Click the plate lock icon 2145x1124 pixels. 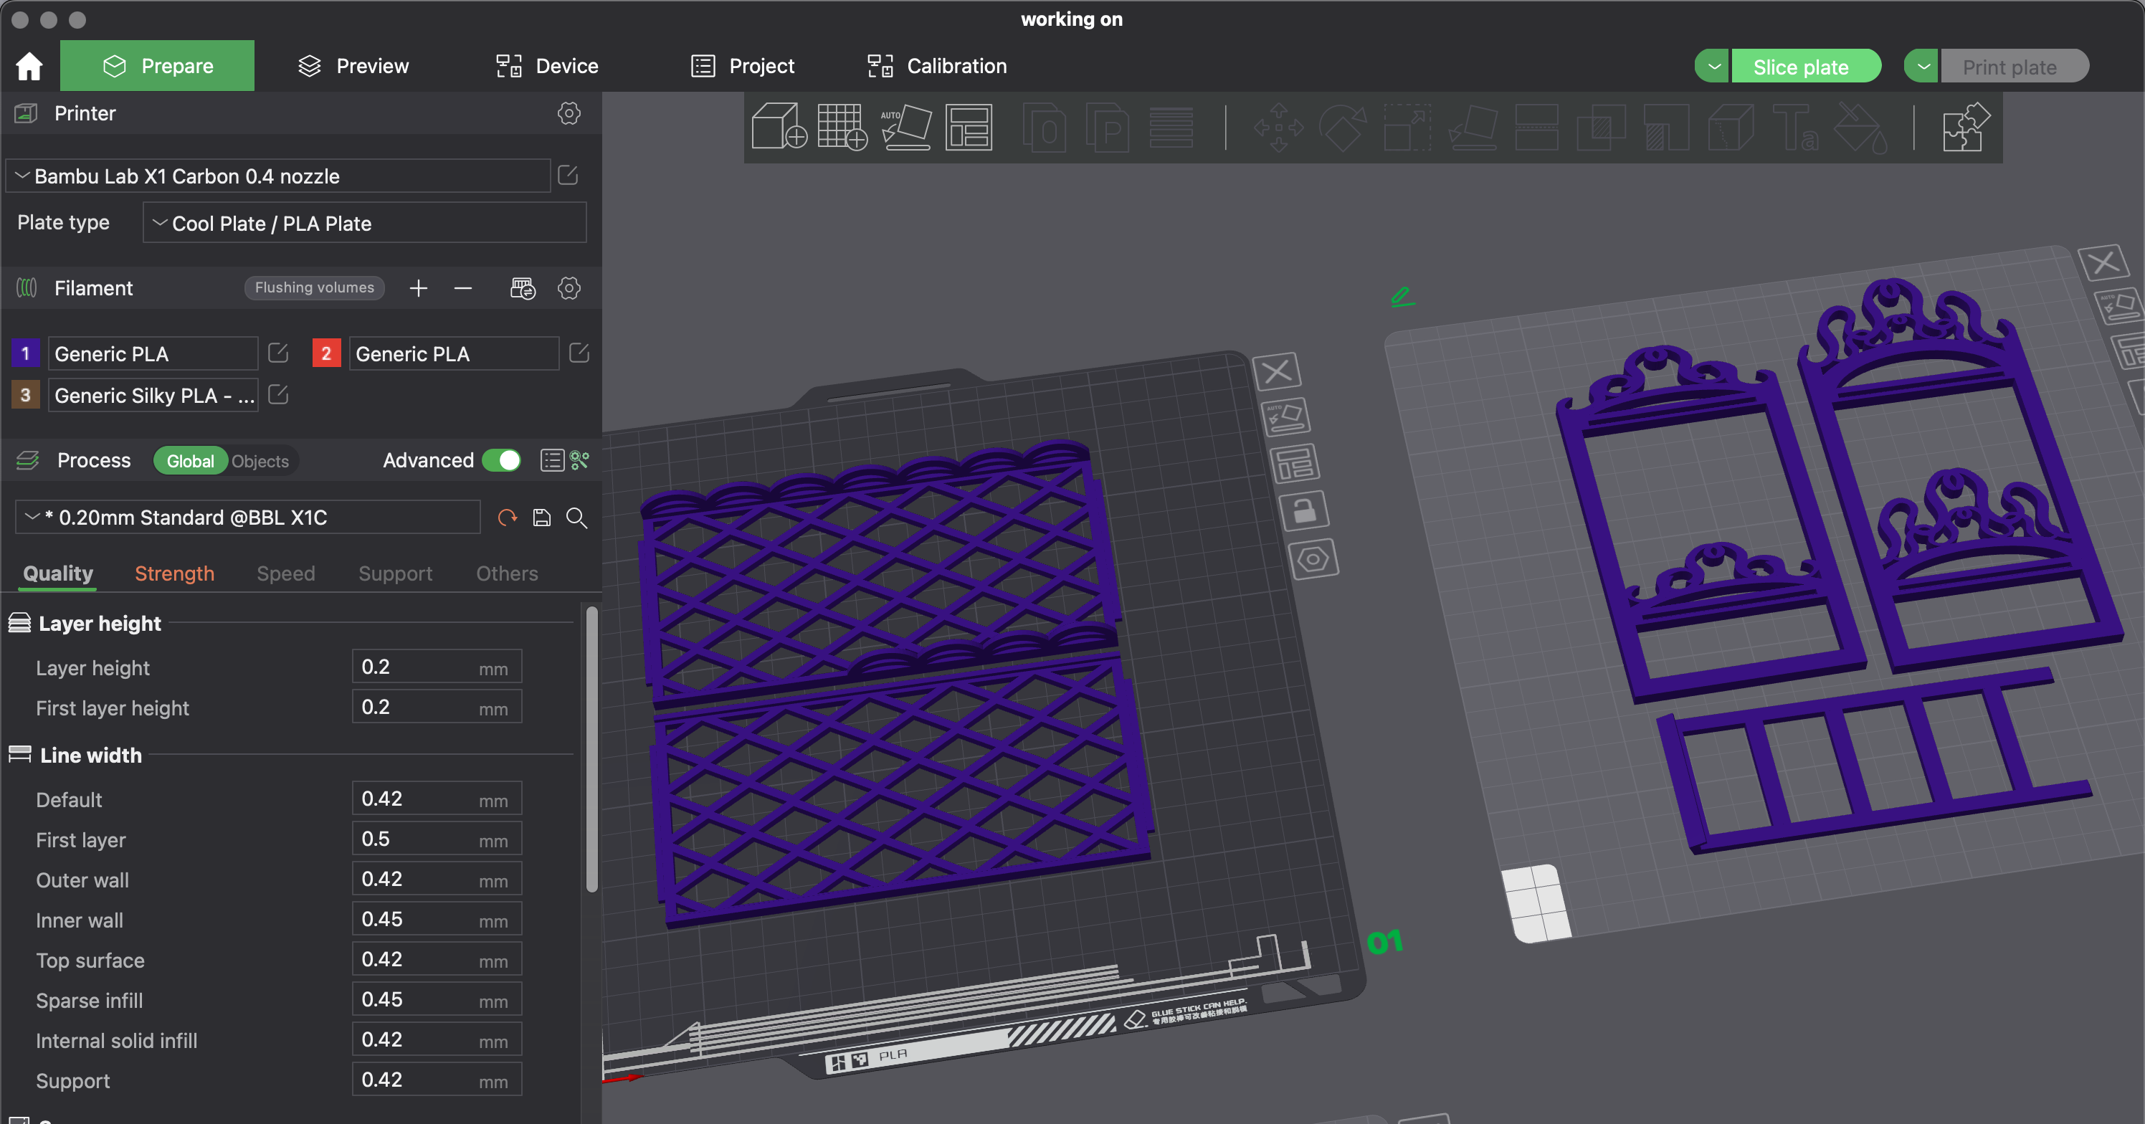tap(1304, 510)
